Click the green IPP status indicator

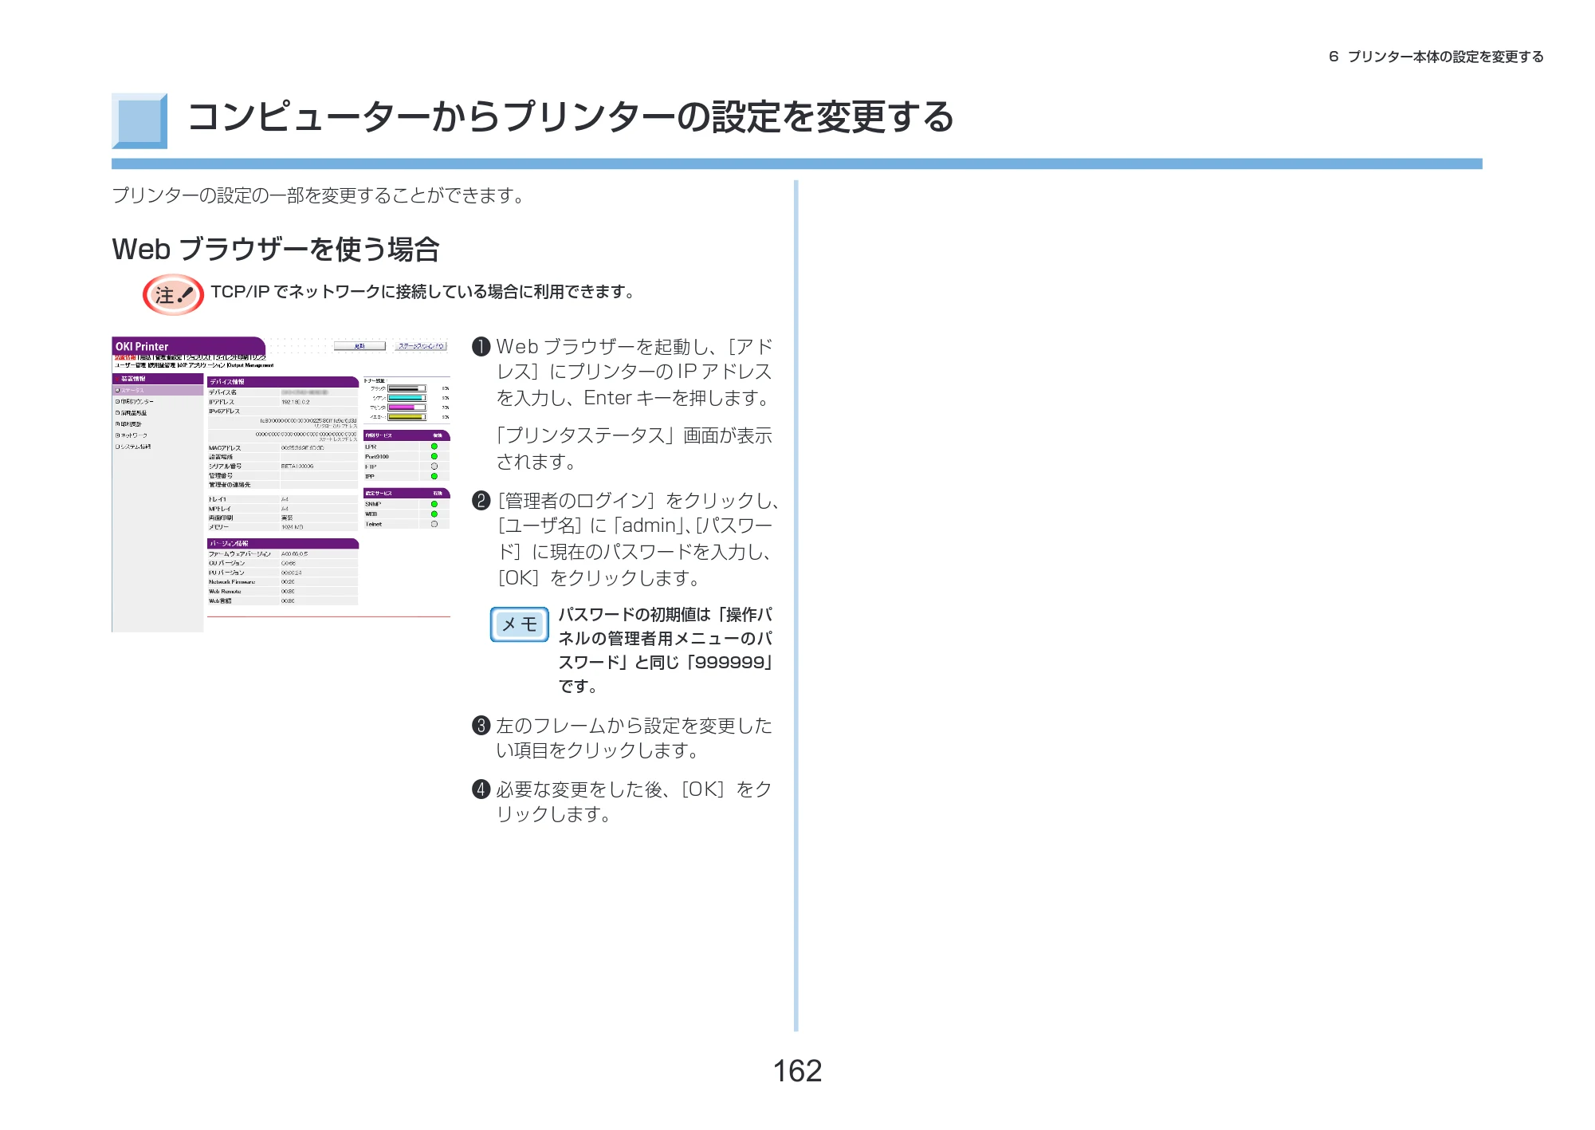click(x=434, y=476)
